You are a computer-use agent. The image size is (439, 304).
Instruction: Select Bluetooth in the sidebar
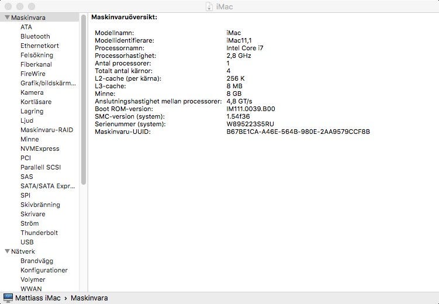(35, 36)
